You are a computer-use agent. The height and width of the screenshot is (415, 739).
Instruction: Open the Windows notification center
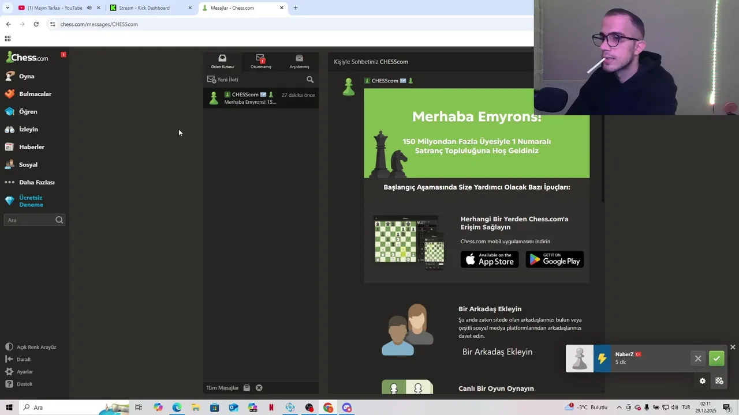point(727,408)
